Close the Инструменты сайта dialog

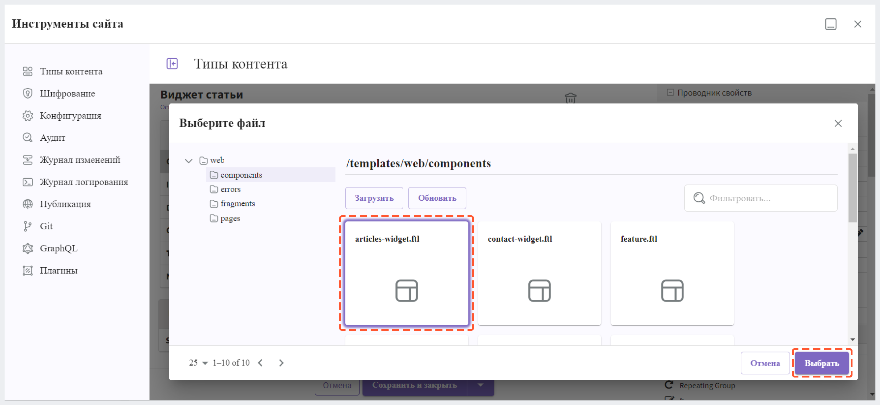857,24
